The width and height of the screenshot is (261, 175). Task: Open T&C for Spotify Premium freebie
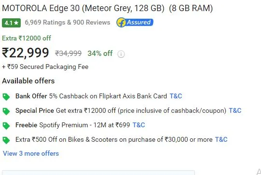138,125
